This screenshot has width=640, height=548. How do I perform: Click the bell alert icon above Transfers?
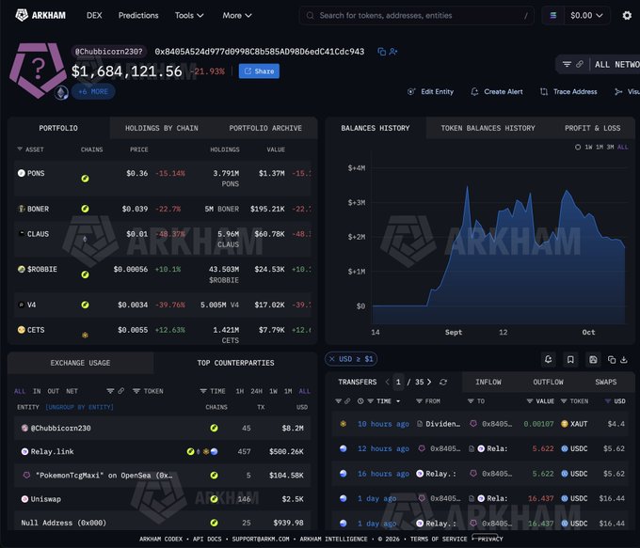click(548, 359)
